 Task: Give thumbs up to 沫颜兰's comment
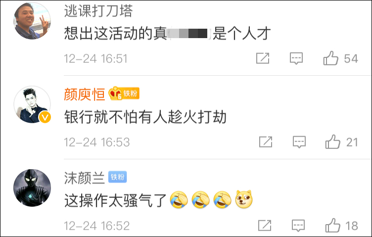pos(332,225)
